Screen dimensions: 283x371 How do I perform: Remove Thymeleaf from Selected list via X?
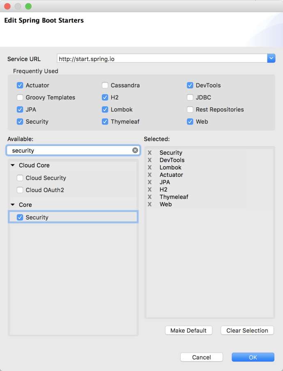(x=150, y=197)
